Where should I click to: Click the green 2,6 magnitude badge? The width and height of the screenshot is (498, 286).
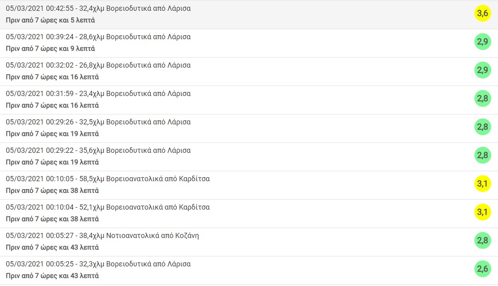point(482,269)
